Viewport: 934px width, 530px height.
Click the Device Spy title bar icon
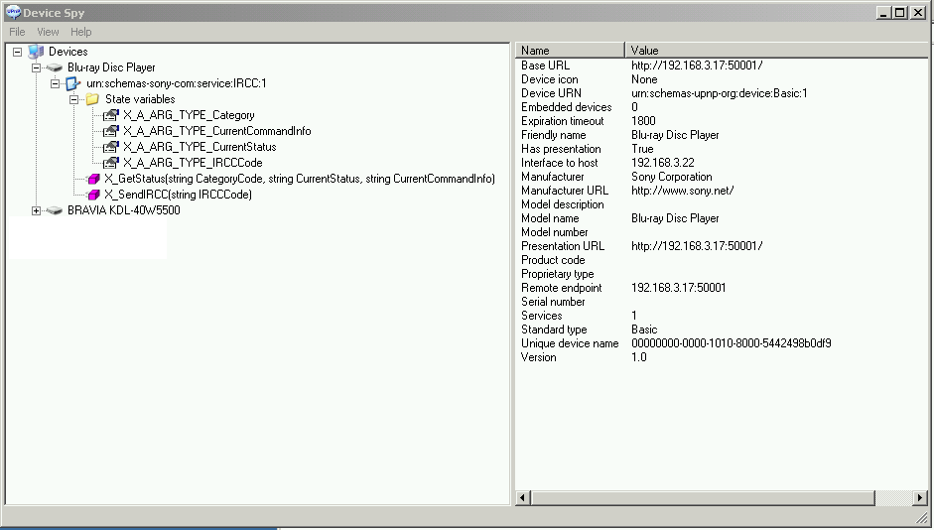[x=12, y=12]
